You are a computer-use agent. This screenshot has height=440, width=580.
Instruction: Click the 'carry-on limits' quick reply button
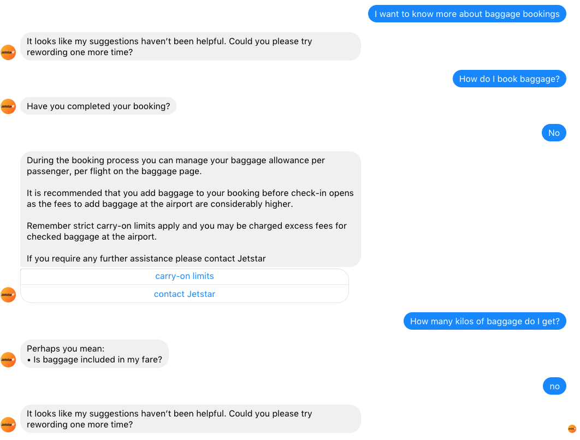click(185, 276)
